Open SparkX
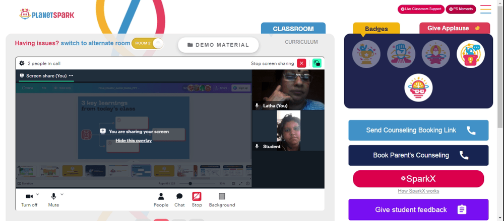Viewport: 504px width, 221px height. [418, 179]
